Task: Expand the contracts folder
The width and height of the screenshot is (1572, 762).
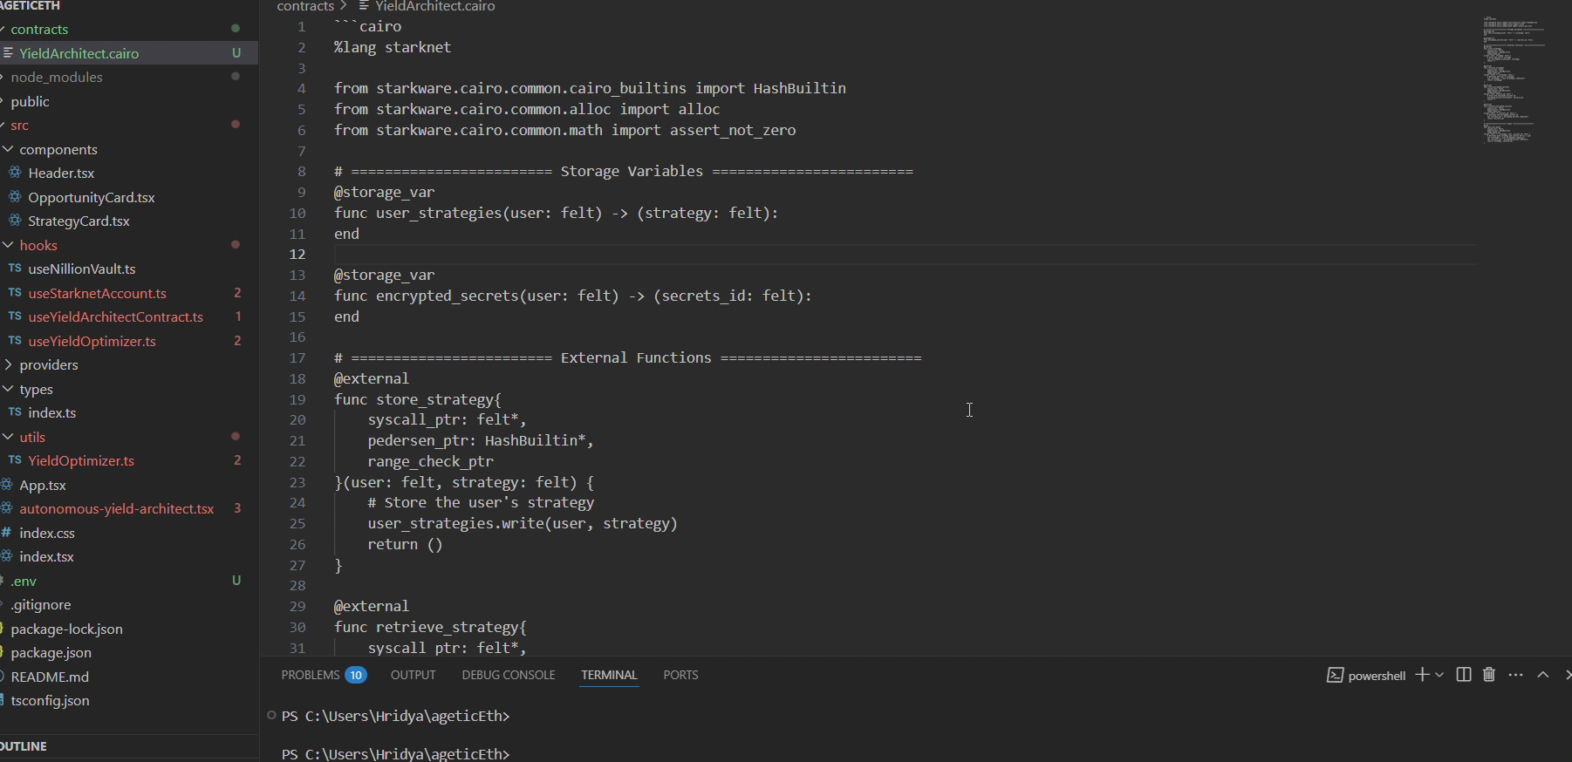Action: [39, 29]
